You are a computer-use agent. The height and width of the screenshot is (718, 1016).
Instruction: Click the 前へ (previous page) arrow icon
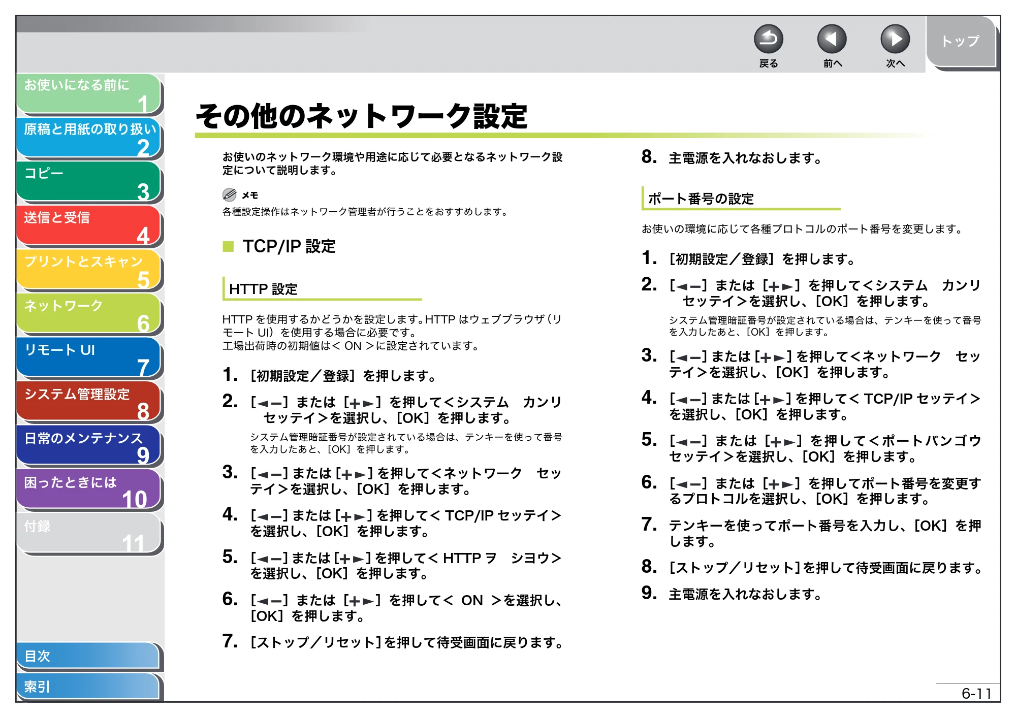coord(832,39)
